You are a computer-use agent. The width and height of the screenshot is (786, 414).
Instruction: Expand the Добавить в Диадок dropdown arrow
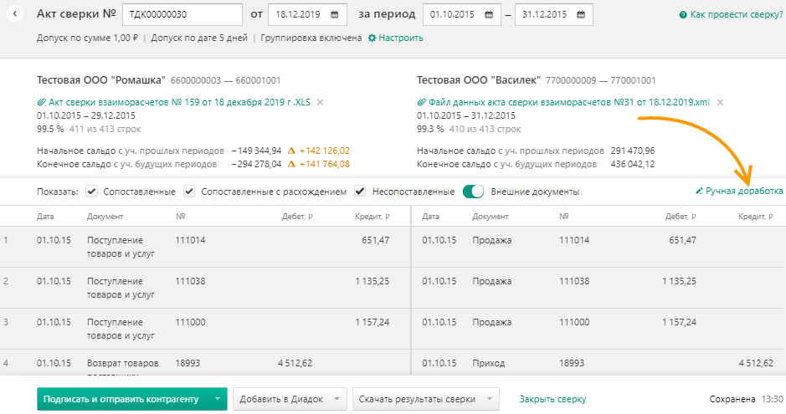click(336, 399)
